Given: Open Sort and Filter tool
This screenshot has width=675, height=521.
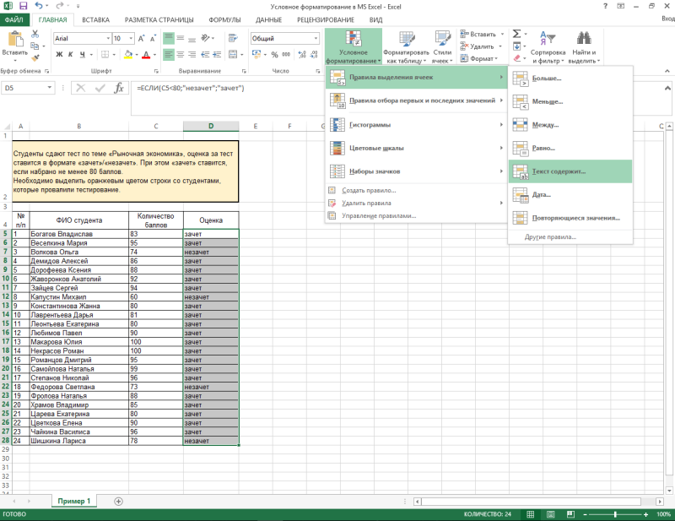Looking at the screenshot, I should tap(548, 46).
